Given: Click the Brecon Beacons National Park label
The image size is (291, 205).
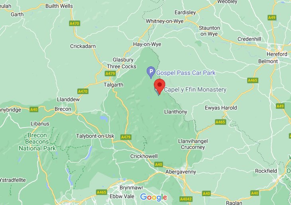Looking at the screenshot, I should tap(37, 142).
